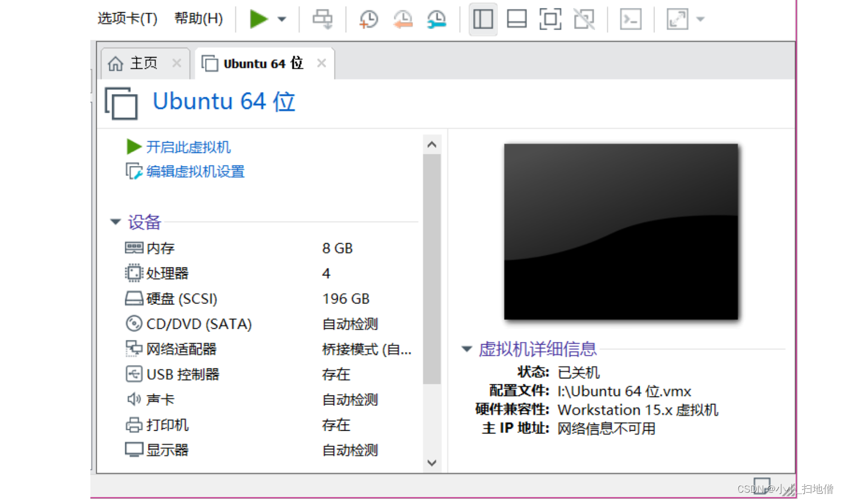Click the printer icon
Screen dimensions: 841x499
point(134,424)
